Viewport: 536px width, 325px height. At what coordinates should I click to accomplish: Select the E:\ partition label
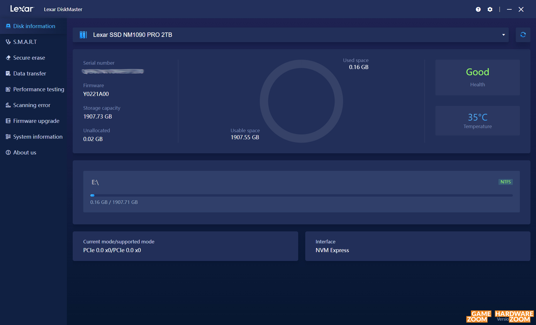95,182
